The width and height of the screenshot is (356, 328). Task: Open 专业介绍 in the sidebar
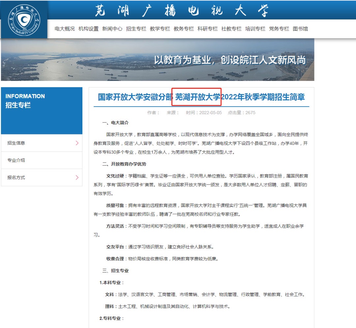pos(42,160)
